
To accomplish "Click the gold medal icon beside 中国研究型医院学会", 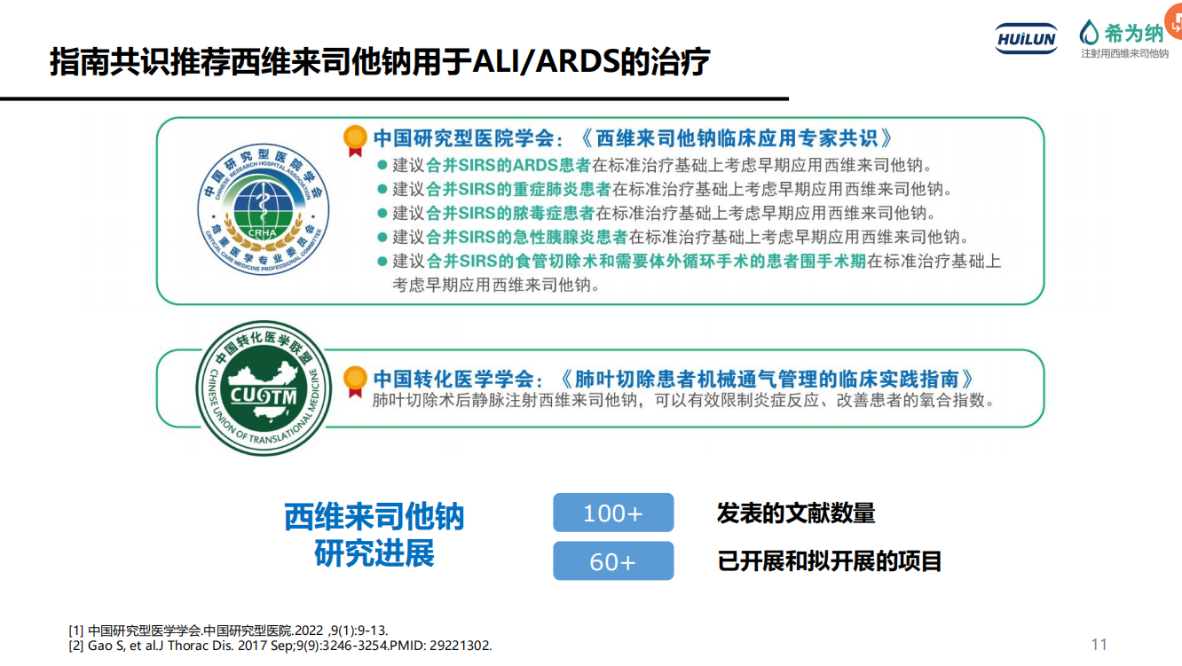I will pos(355,139).
